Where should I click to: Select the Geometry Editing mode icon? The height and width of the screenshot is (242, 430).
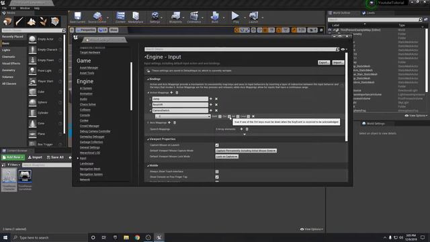(55, 22)
